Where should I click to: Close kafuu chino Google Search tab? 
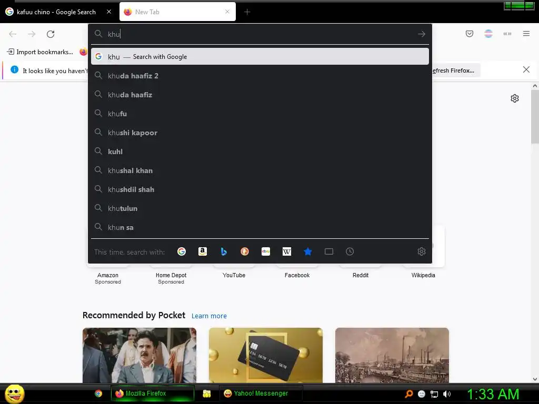(x=109, y=12)
